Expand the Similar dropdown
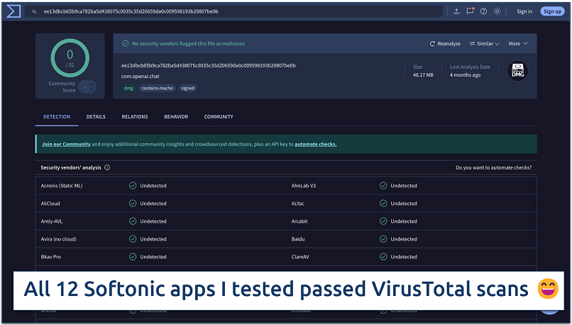 click(484, 43)
